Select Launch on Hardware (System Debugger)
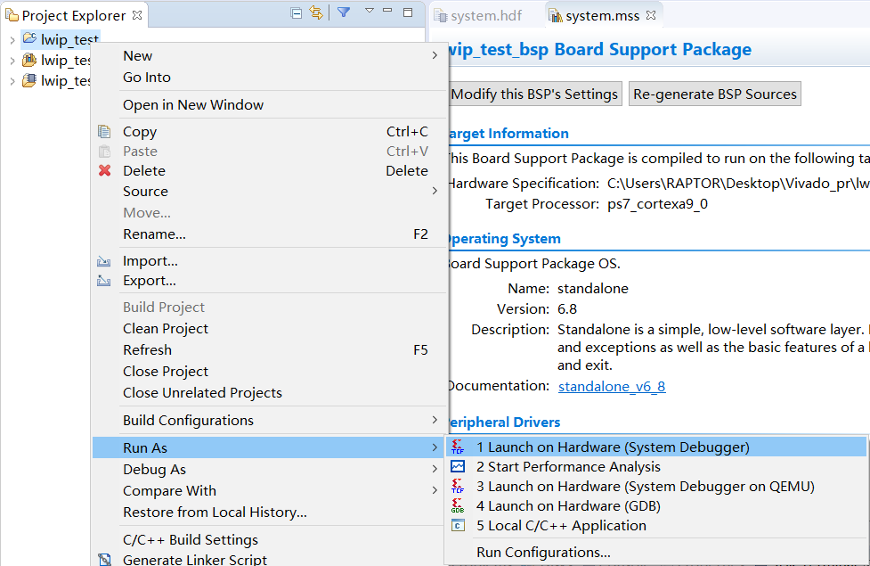The image size is (870, 566). (656, 447)
